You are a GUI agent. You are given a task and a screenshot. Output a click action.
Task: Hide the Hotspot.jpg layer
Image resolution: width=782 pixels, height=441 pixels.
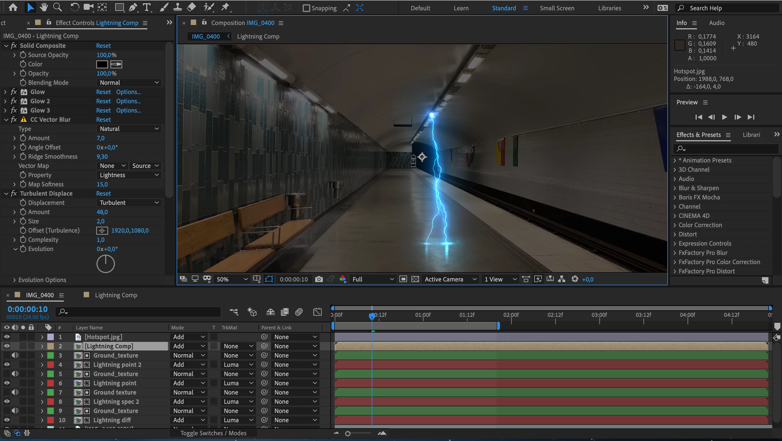pyautogui.click(x=7, y=337)
